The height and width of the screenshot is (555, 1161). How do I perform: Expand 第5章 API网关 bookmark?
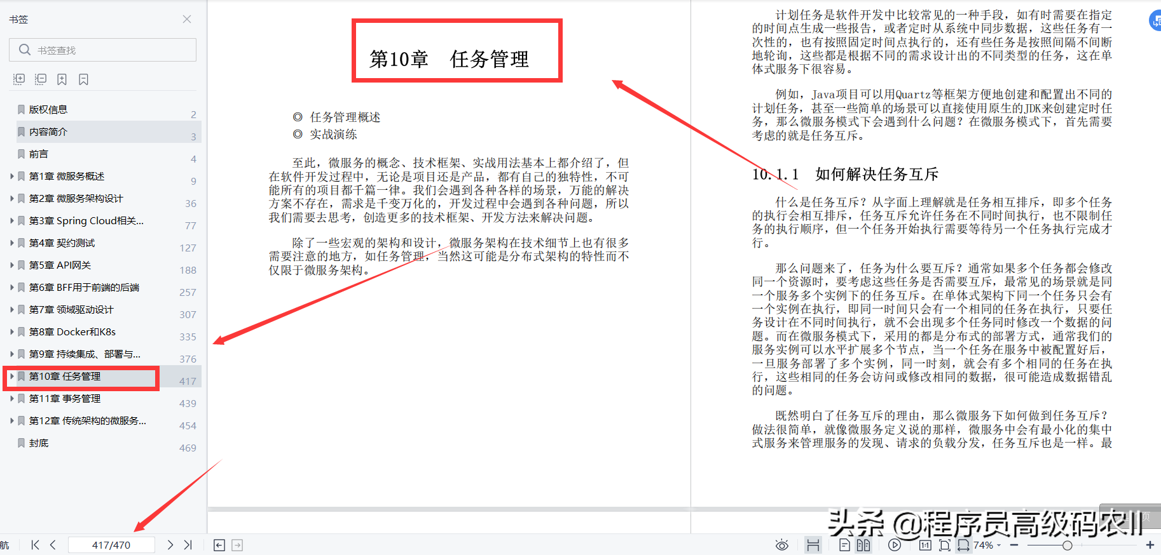coord(11,265)
